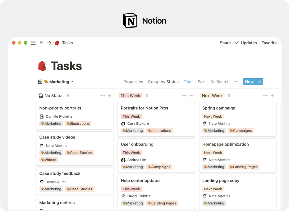Image resolution: width=289 pixels, height=211 pixels.
Task: Click Nate Martins avatar on Case study videos
Action: pos(42,146)
